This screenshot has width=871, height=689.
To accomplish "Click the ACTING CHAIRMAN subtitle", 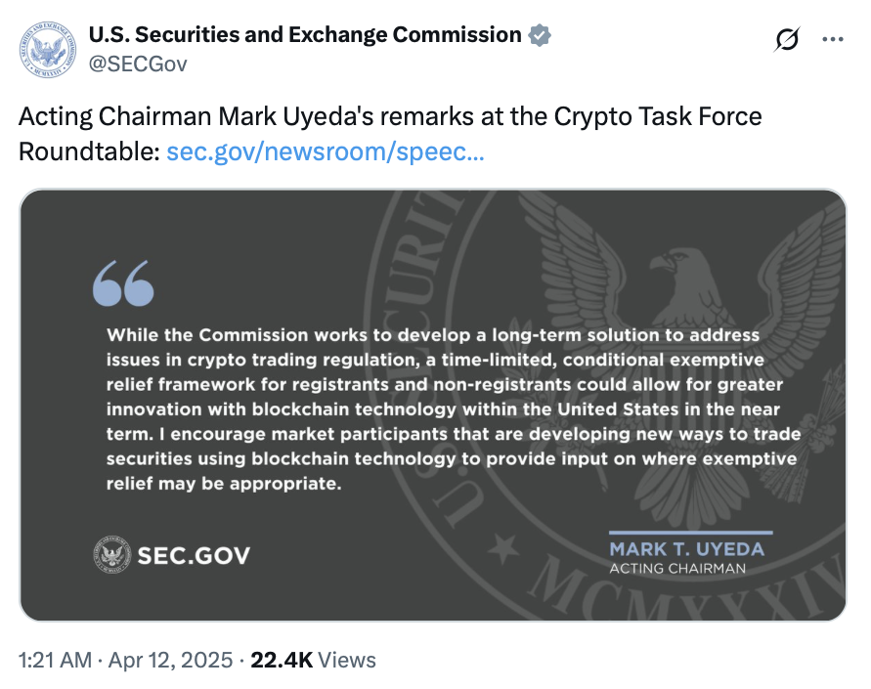I will (676, 568).
